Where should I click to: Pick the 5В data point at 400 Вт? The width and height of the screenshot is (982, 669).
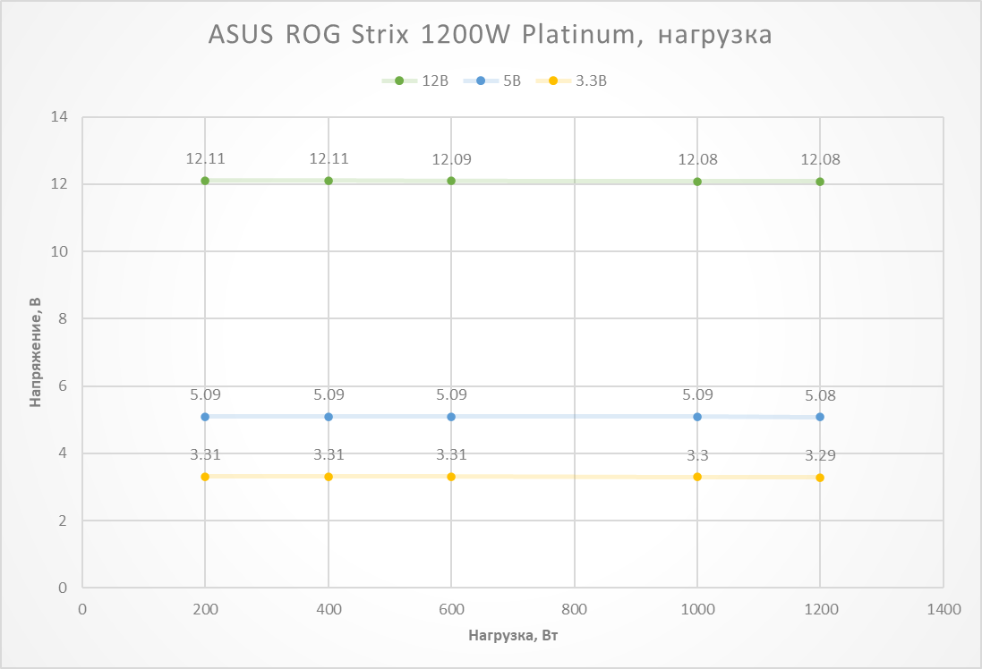[329, 417]
